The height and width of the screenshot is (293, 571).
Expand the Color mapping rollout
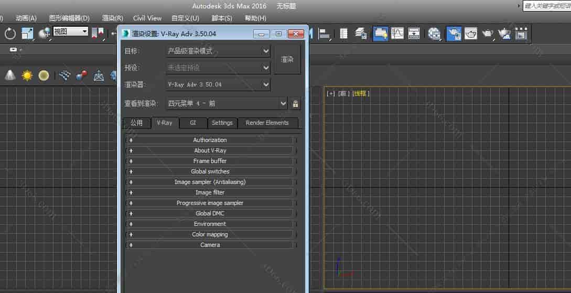coord(210,234)
